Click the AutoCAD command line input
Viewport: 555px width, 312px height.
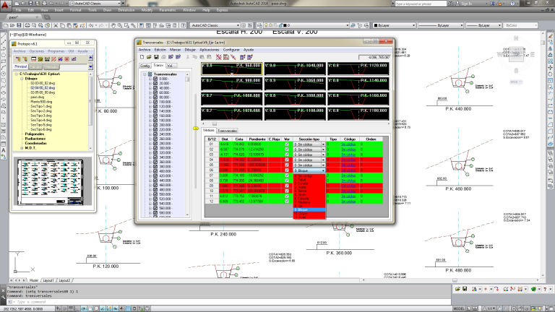click(230, 302)
